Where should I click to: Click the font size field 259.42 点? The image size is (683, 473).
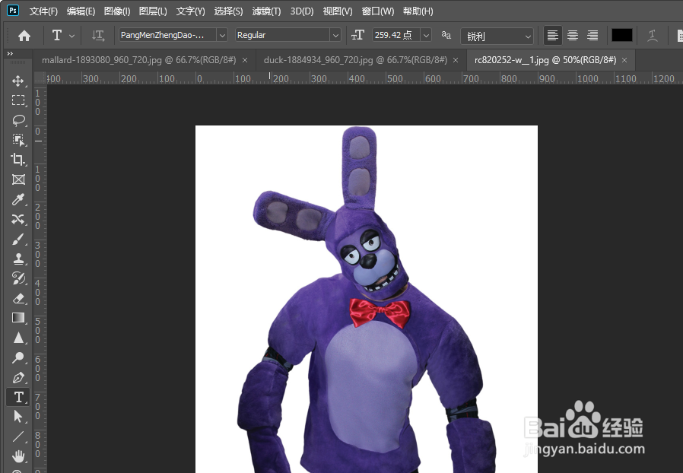click(x=396, y=35)
